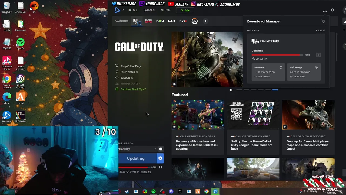The height and width of the screenshot is (195, 346).
Task: Select the Black Ops favorite icon
Action: tap(148, 21)
